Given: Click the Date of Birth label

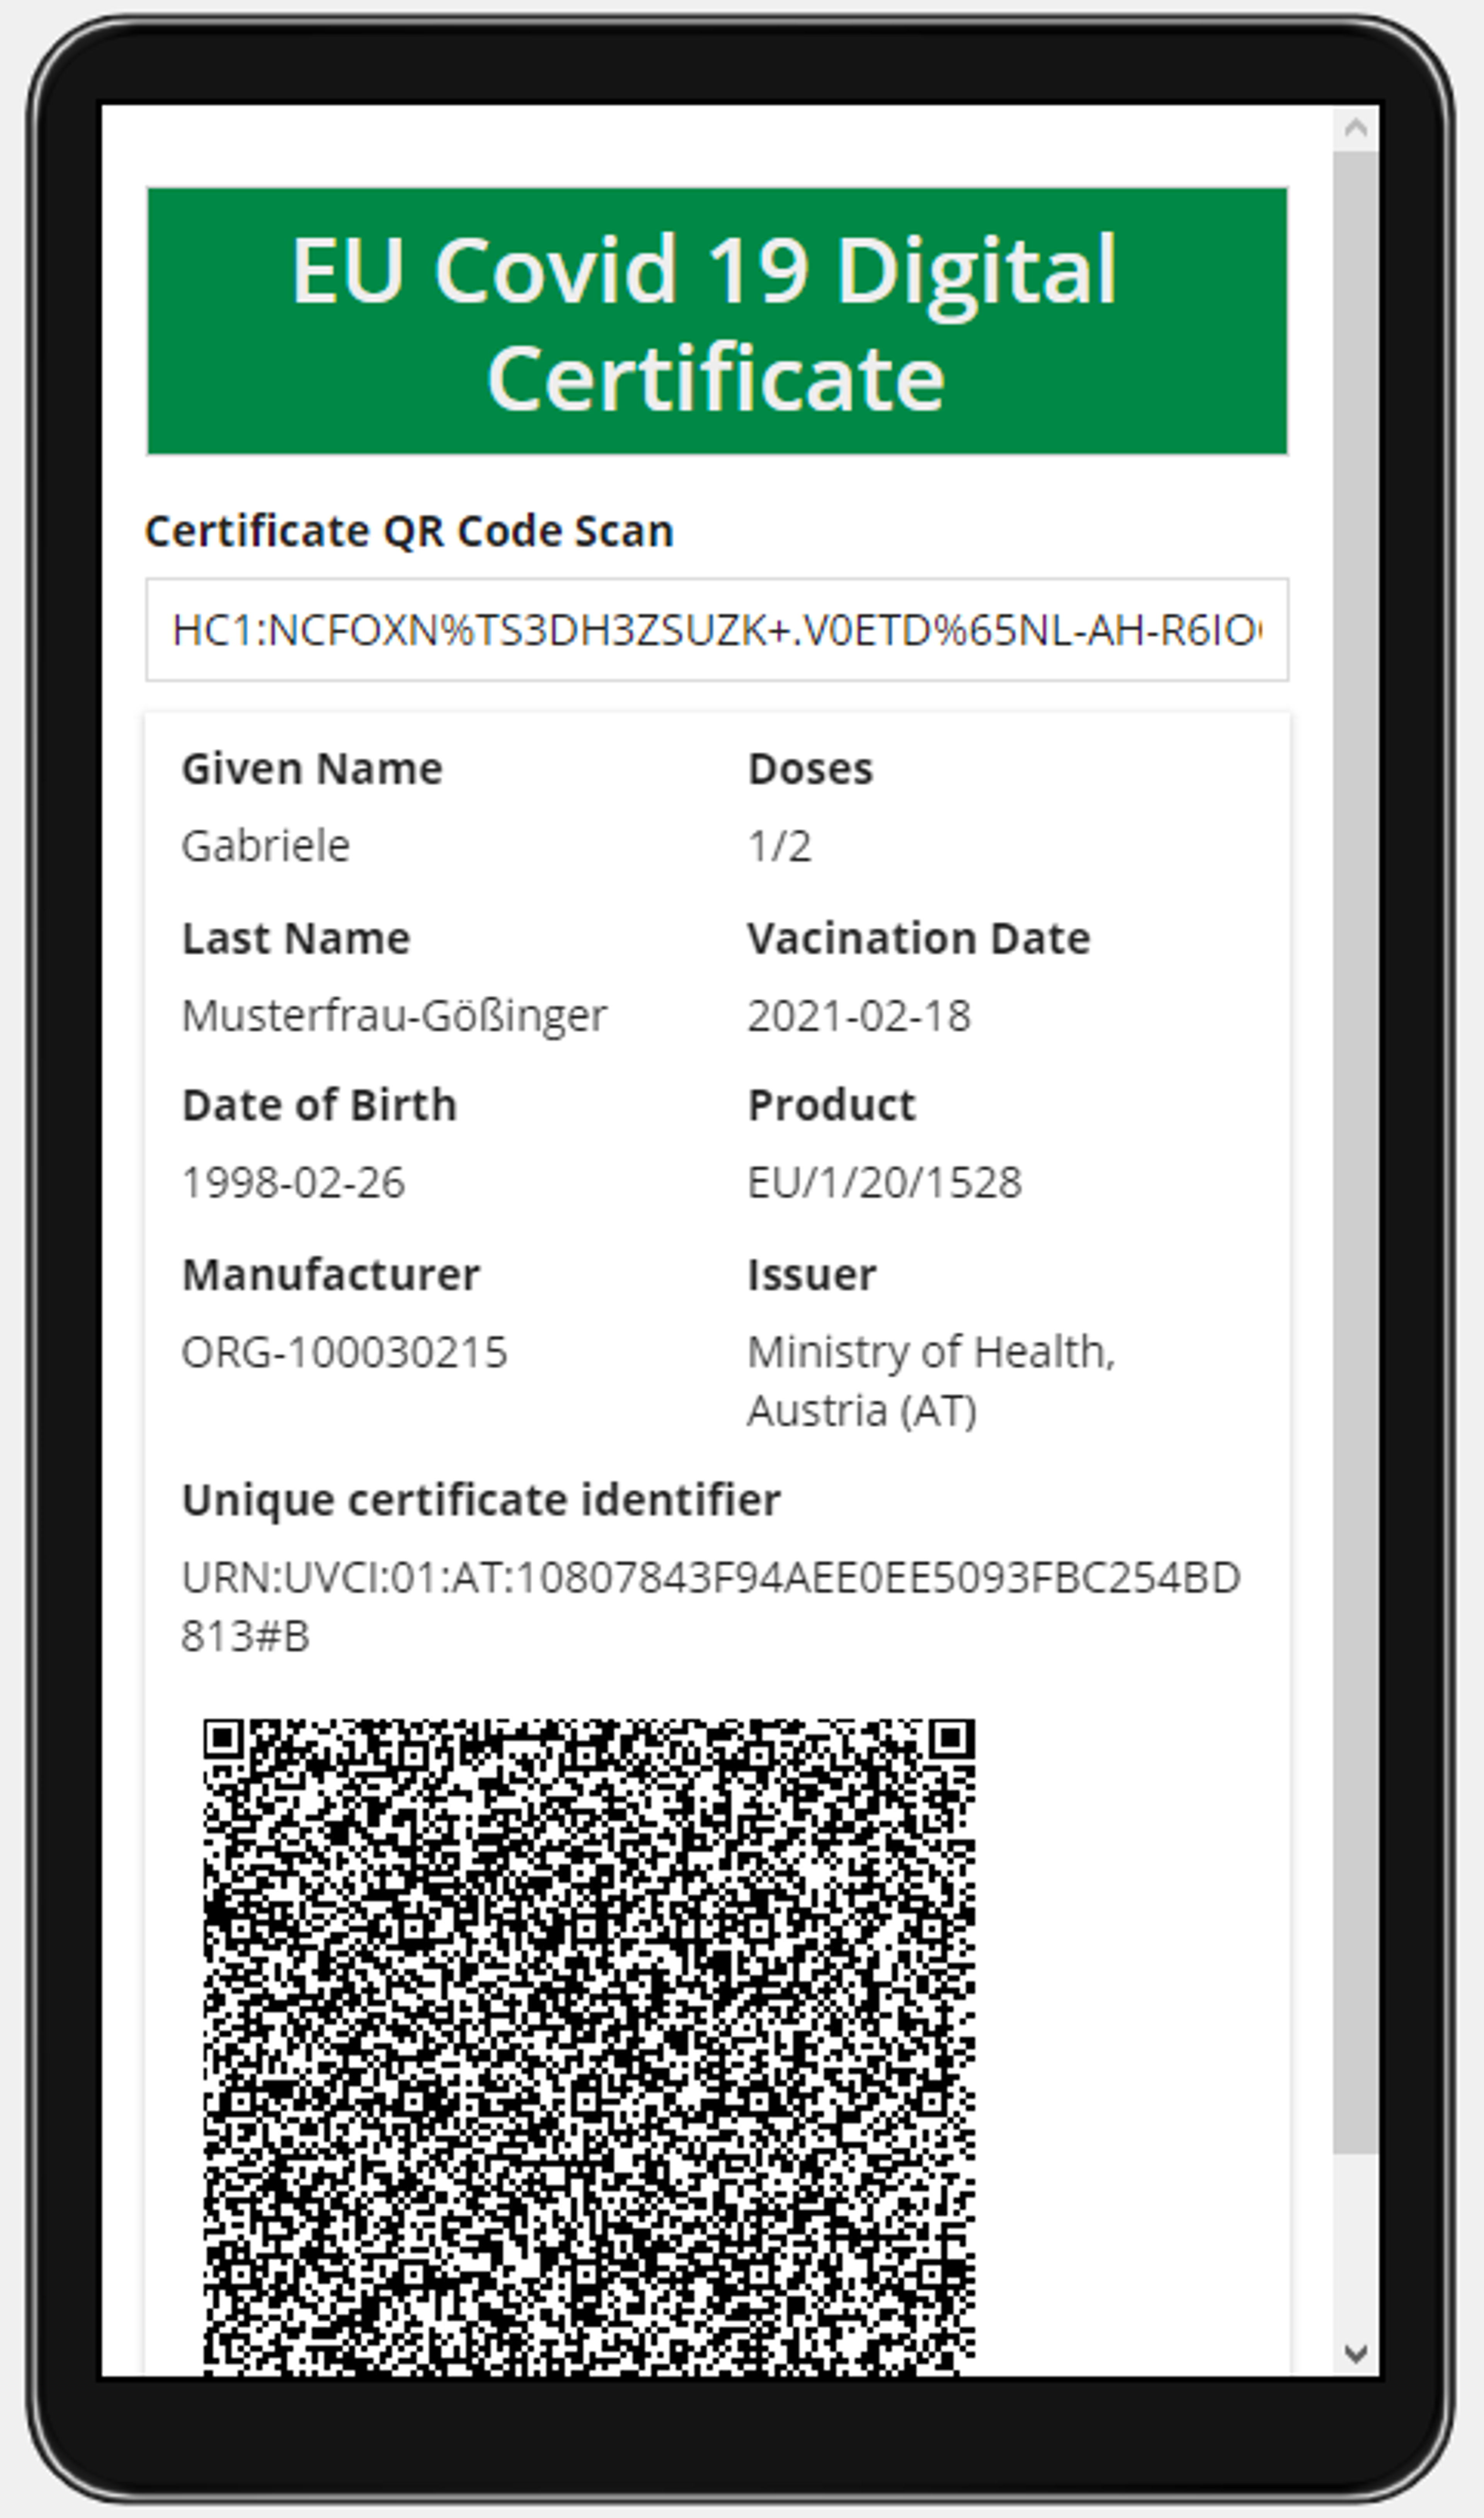Looking at the screenshot, I should pyautogui.click(x=319, y=1106).
